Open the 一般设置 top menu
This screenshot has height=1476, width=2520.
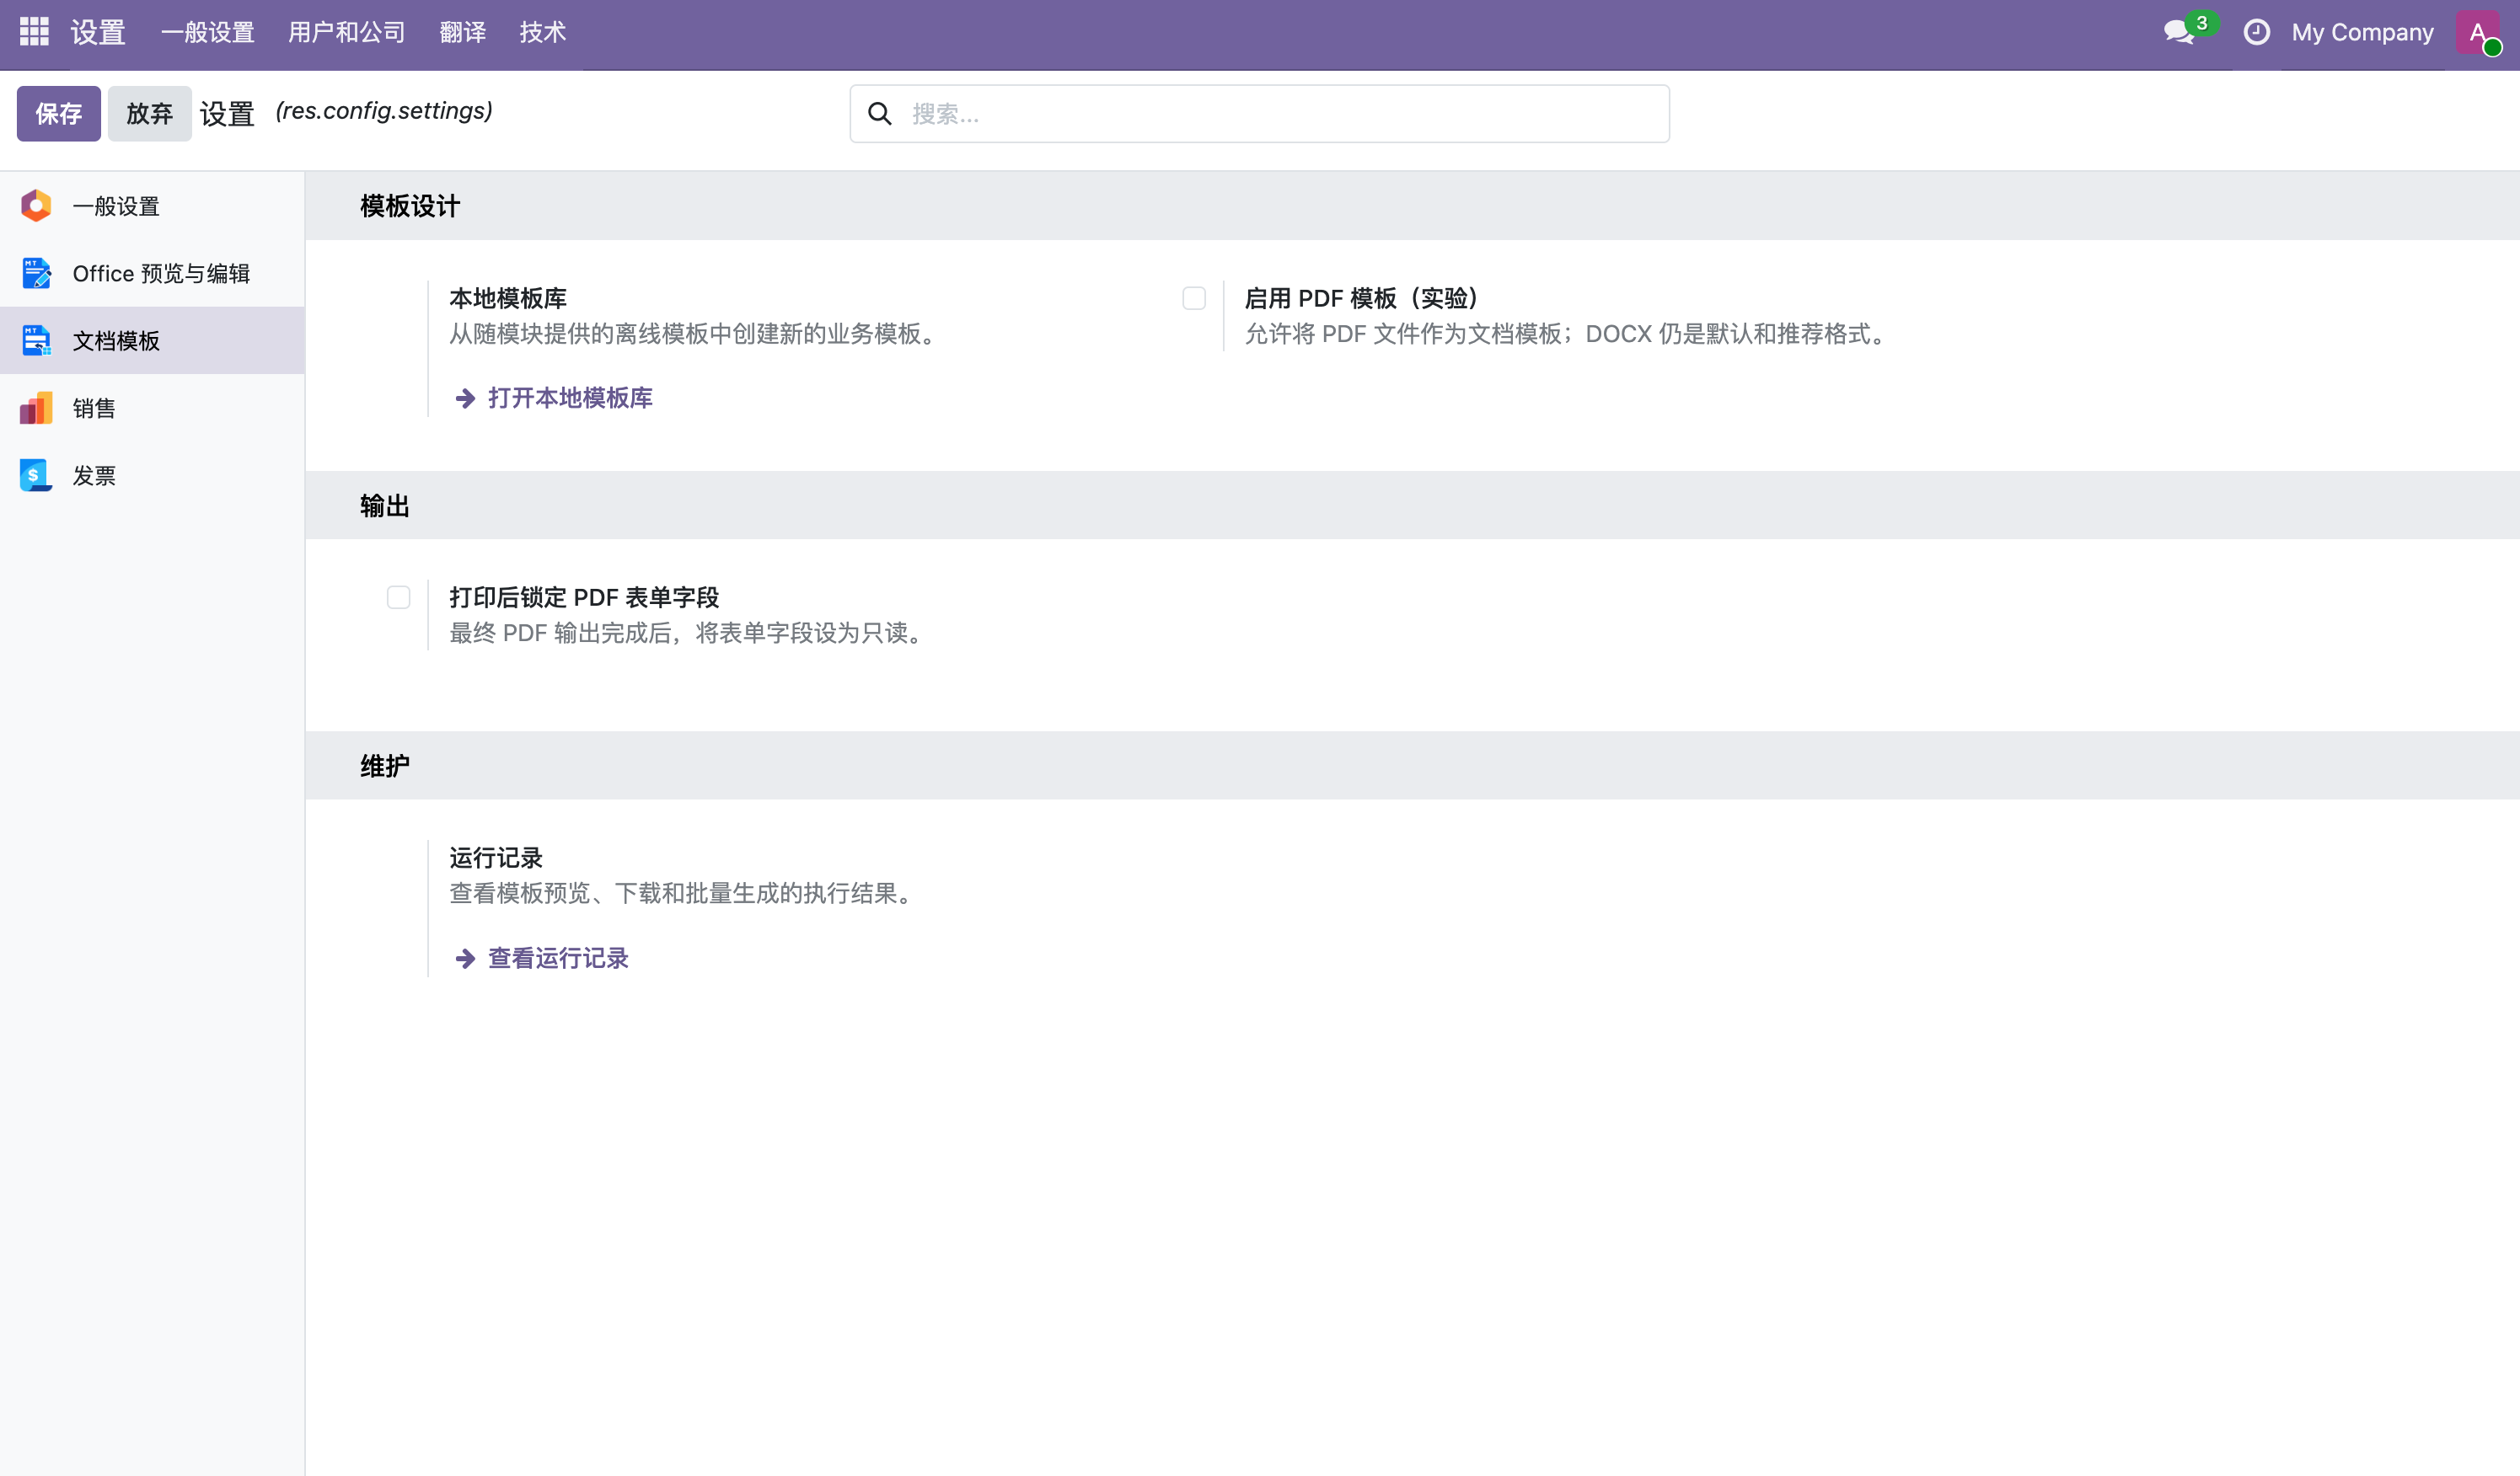(x=208, y=32)
